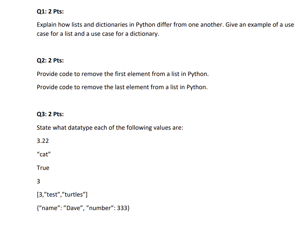This screenshot has width=307, height=232.
Task: Click the 'State what datatype' instruction line
Action: [x=110, y=128]
